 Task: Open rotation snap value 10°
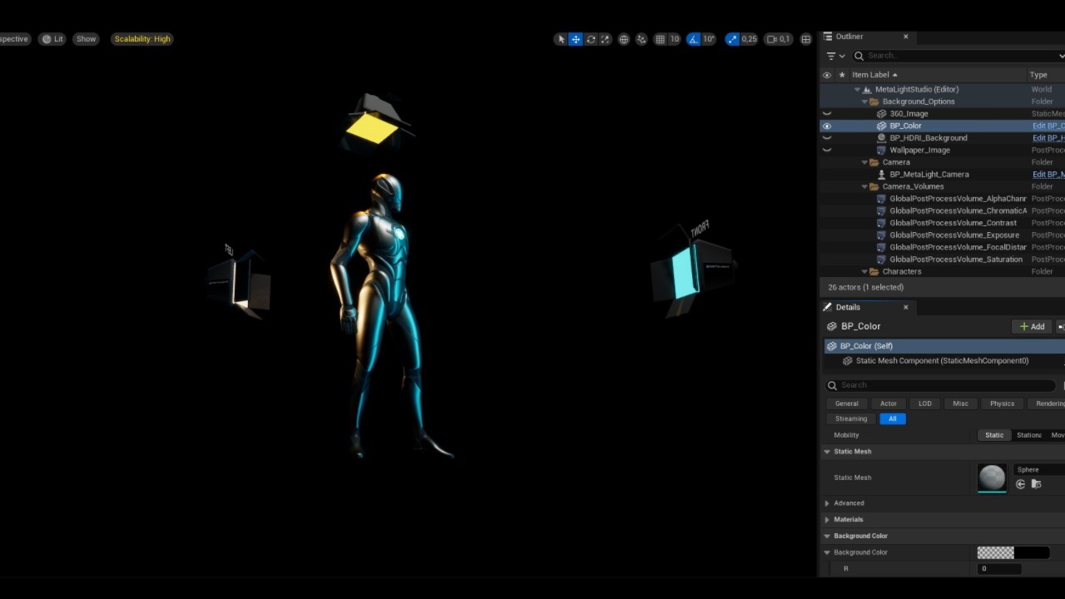(708, 39)
